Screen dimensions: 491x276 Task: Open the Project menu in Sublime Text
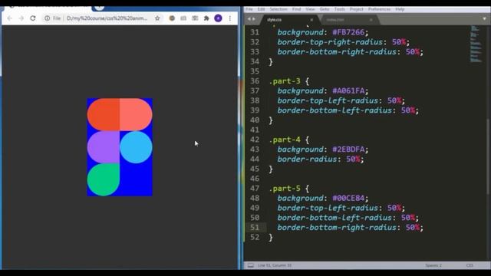pos(356,9)
